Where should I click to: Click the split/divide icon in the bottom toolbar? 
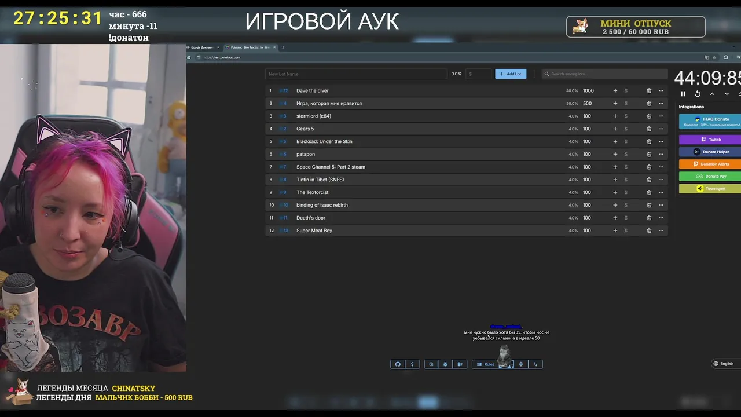click(x=520, y=364)
